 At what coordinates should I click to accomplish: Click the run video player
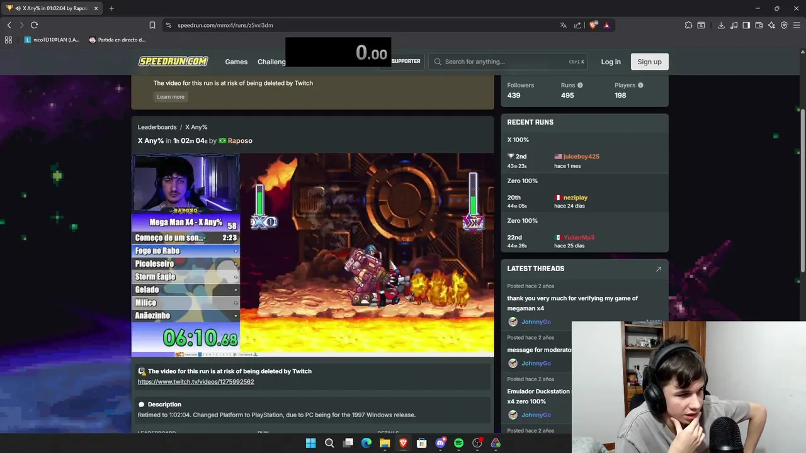click(x=313, y=255)
